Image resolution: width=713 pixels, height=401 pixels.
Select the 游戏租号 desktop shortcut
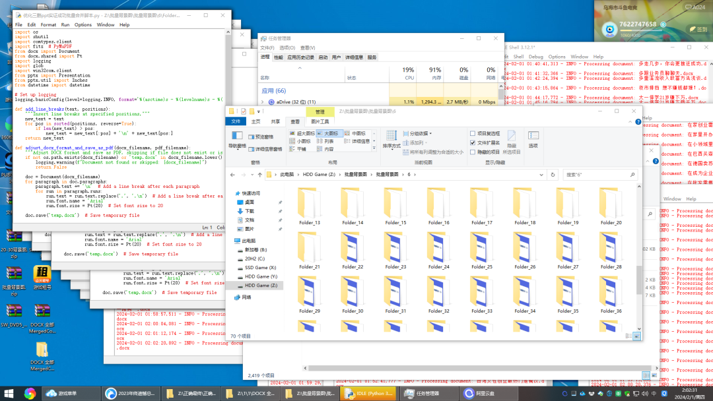pos(42,278)
